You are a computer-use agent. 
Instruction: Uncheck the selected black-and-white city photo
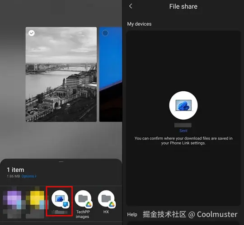(x=32, y=33)
